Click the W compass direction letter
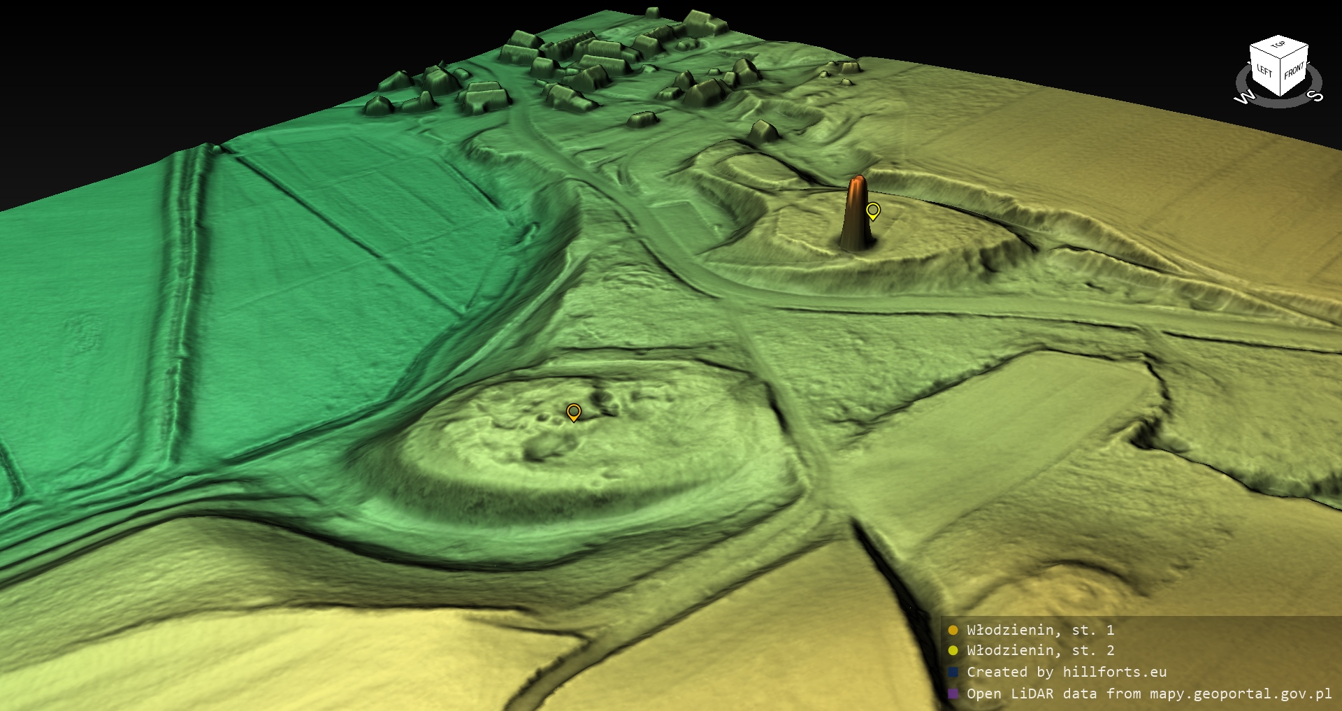This screenshot has height=711, width=1342. click(1244, 98)
